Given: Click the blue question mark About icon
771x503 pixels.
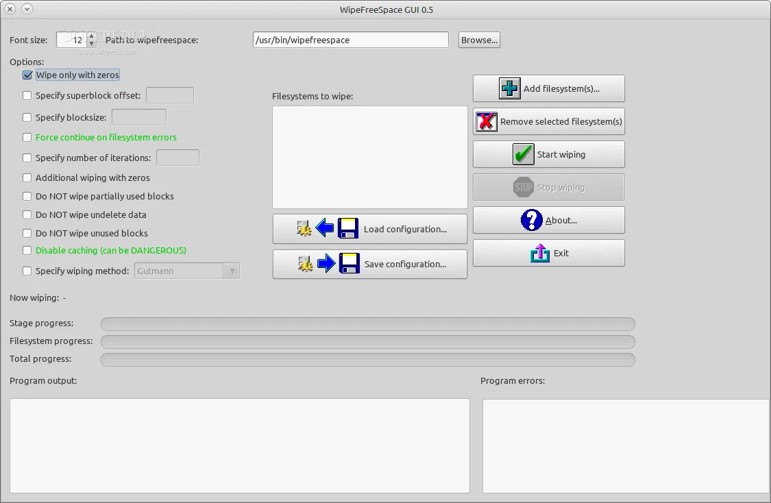Looking at the screenshot, I should click(x=532, y=220).
